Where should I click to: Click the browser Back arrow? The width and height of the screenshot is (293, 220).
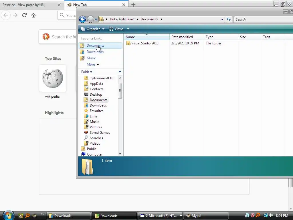(x=6, y=15)
